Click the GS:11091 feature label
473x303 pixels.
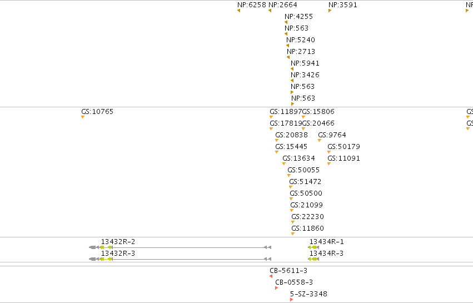(x=344, y=158)
